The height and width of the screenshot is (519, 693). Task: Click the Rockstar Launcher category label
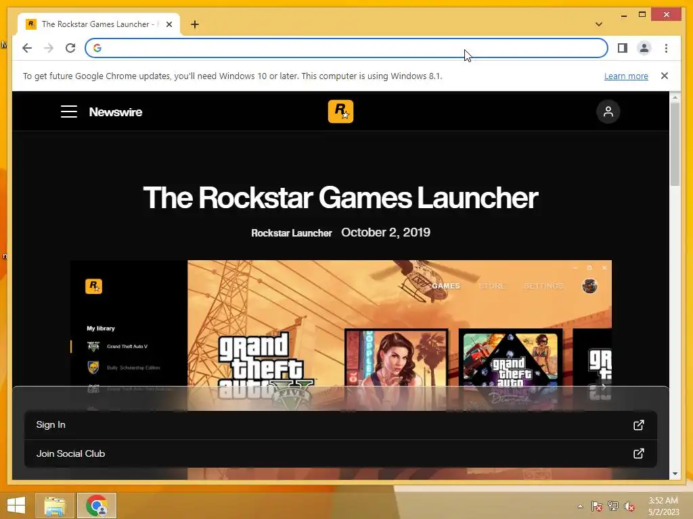tap(291, 233)
